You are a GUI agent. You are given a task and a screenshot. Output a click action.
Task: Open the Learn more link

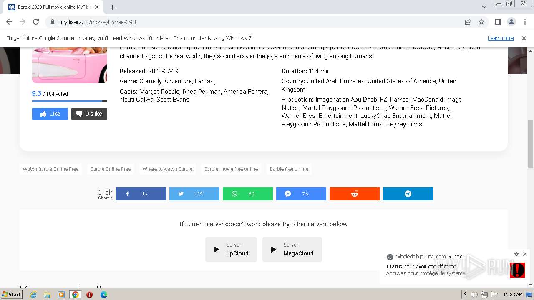[501, 38]
